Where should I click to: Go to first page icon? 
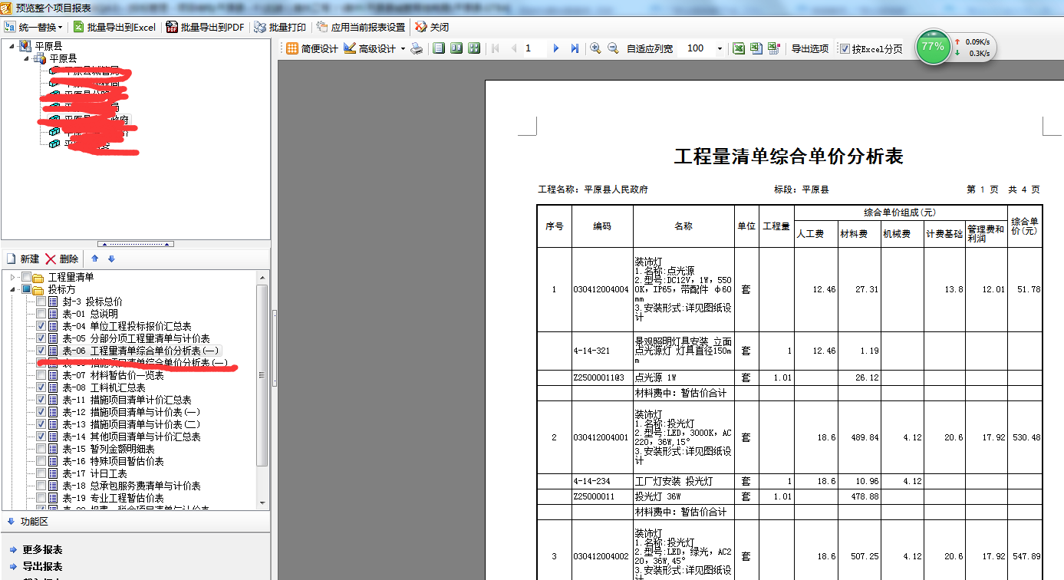(x=496, y=48)
